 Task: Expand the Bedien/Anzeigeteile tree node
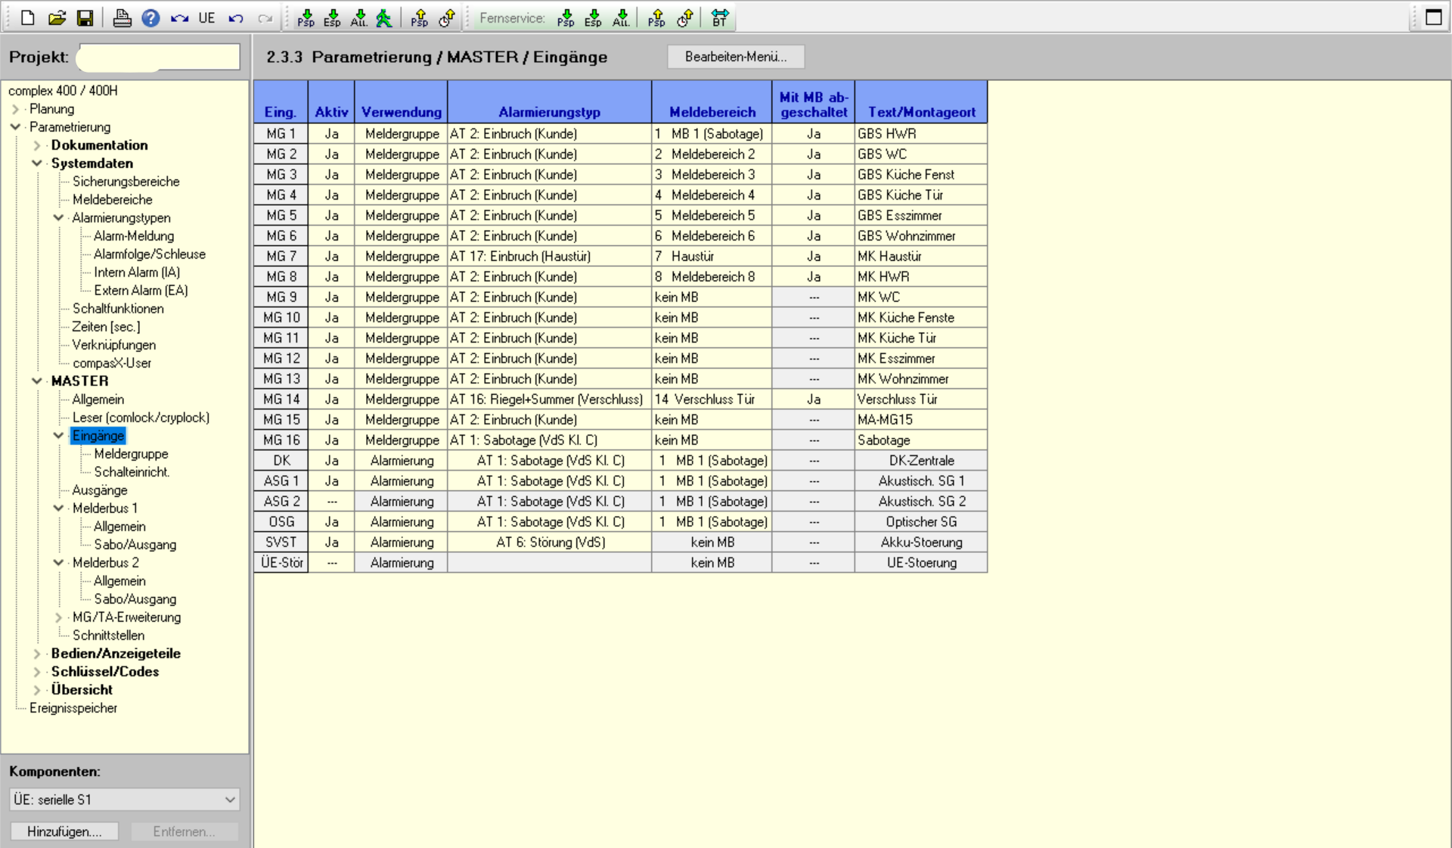click(37, 654)
